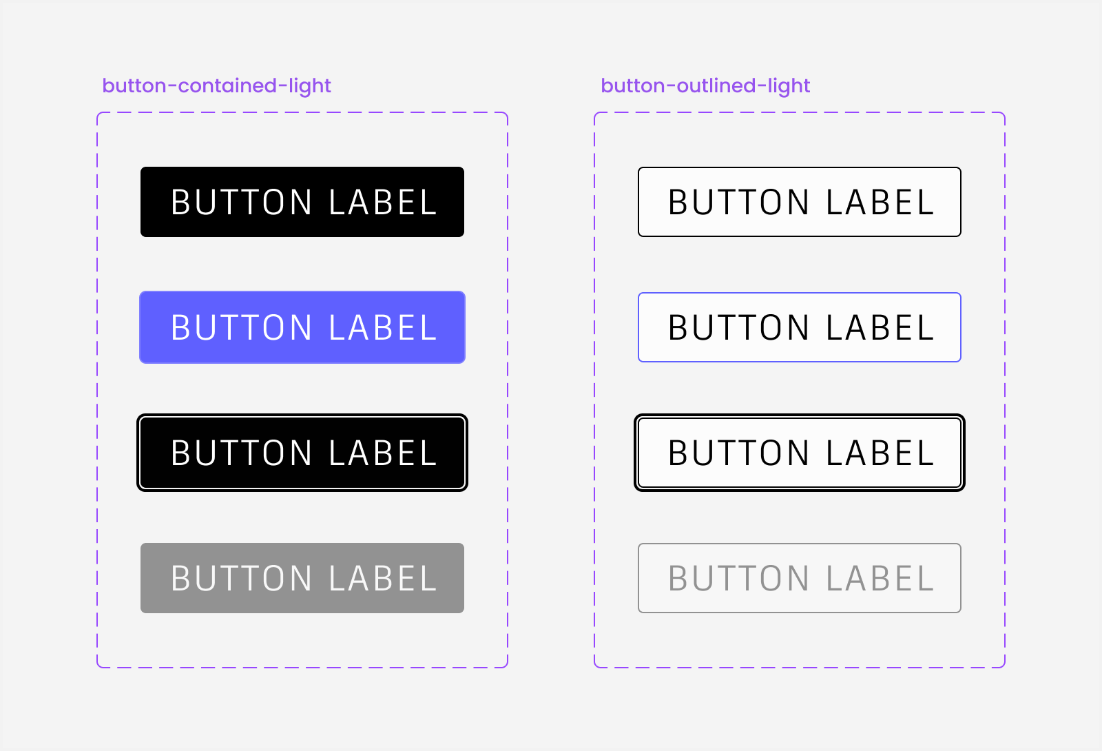Select the button-contained-light group label
1102x751 pixels.
click(x=216, y=85)
